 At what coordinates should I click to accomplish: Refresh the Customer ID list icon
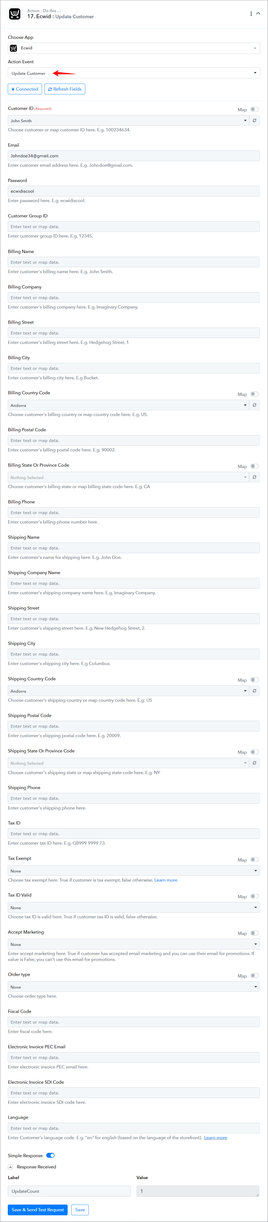[254, 121]
